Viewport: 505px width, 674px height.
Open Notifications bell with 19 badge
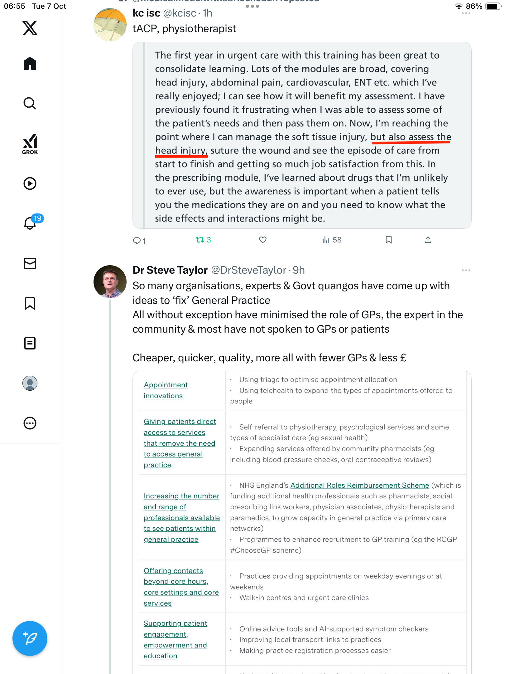point(30,223)
